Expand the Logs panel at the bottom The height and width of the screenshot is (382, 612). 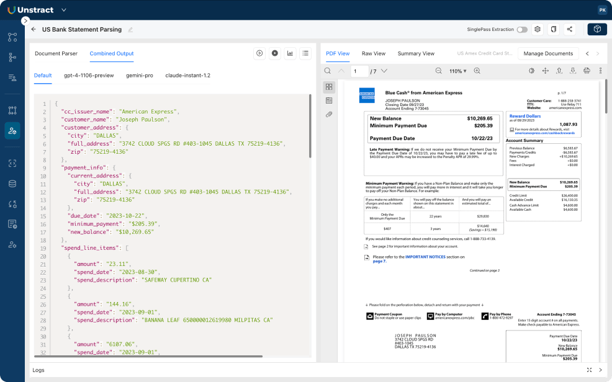click(x=588, y=370)
